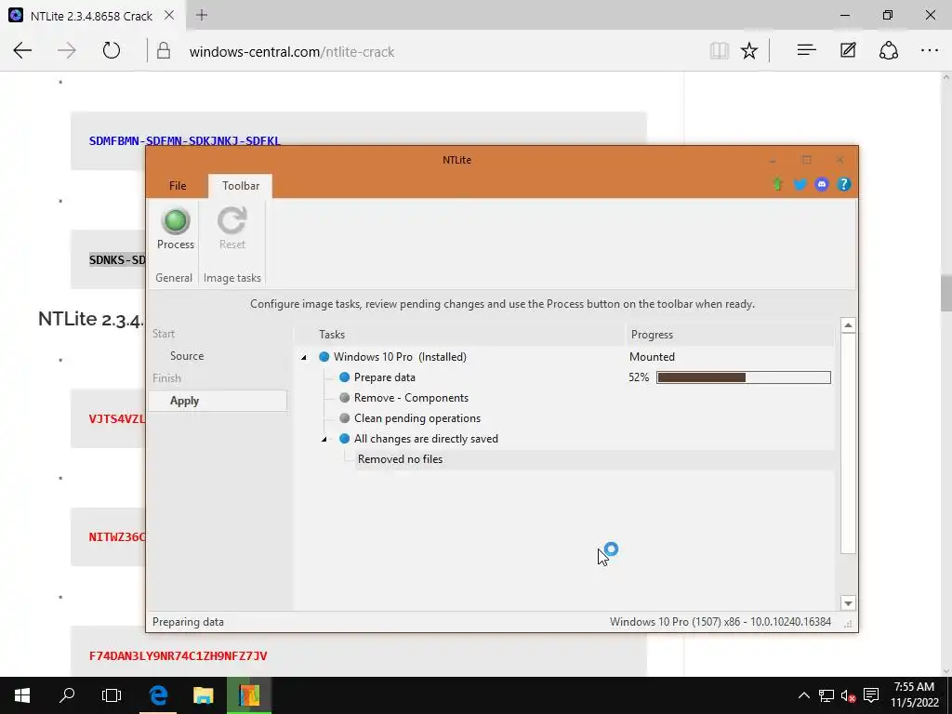Close the NTLite window
This screenshot has width=952, height=714.
coord(840,160)
